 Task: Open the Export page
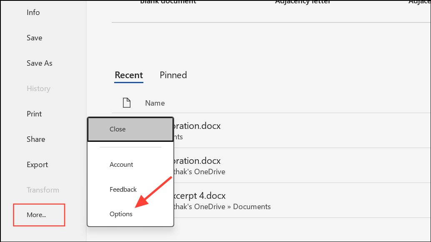pos(37,165)
